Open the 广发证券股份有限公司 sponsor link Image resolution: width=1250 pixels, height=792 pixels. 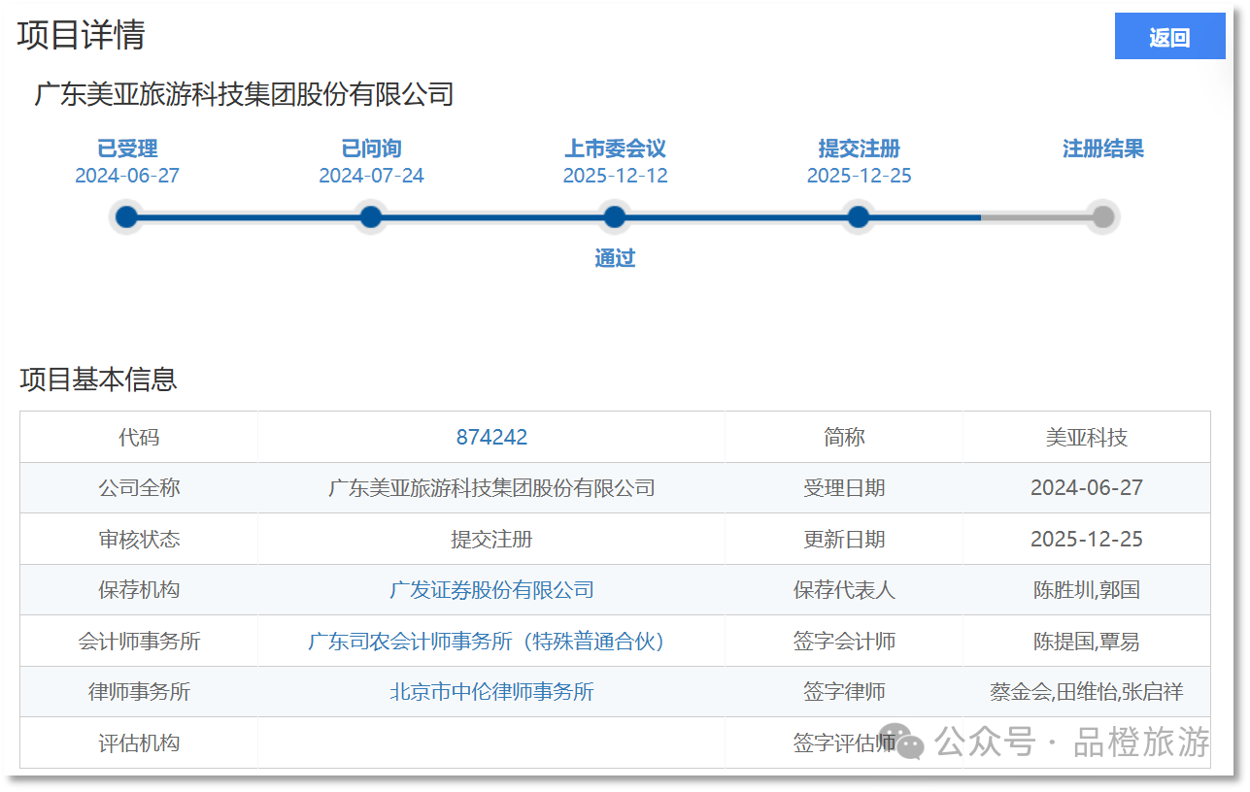(491, 590)
